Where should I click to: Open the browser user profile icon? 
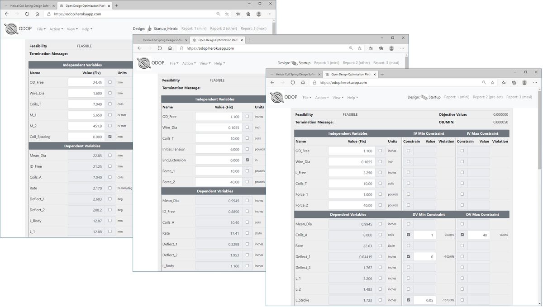click(524, 82)
